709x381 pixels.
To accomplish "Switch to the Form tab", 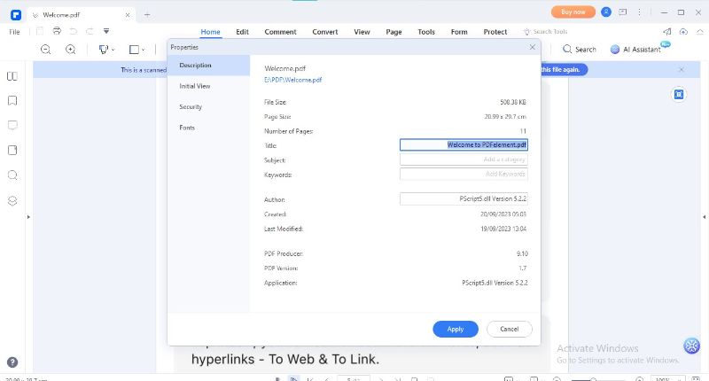I will tap(459, 32).
